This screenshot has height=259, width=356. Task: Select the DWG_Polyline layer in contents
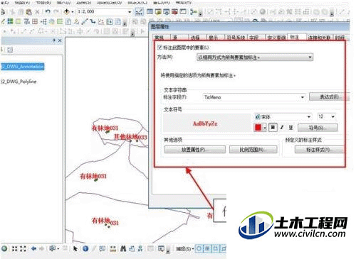pos(19,82)
